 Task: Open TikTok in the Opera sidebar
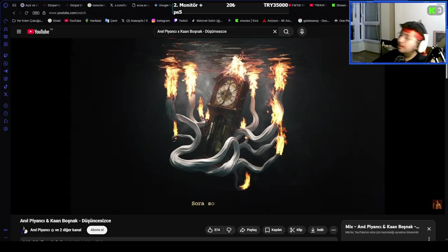6,86
